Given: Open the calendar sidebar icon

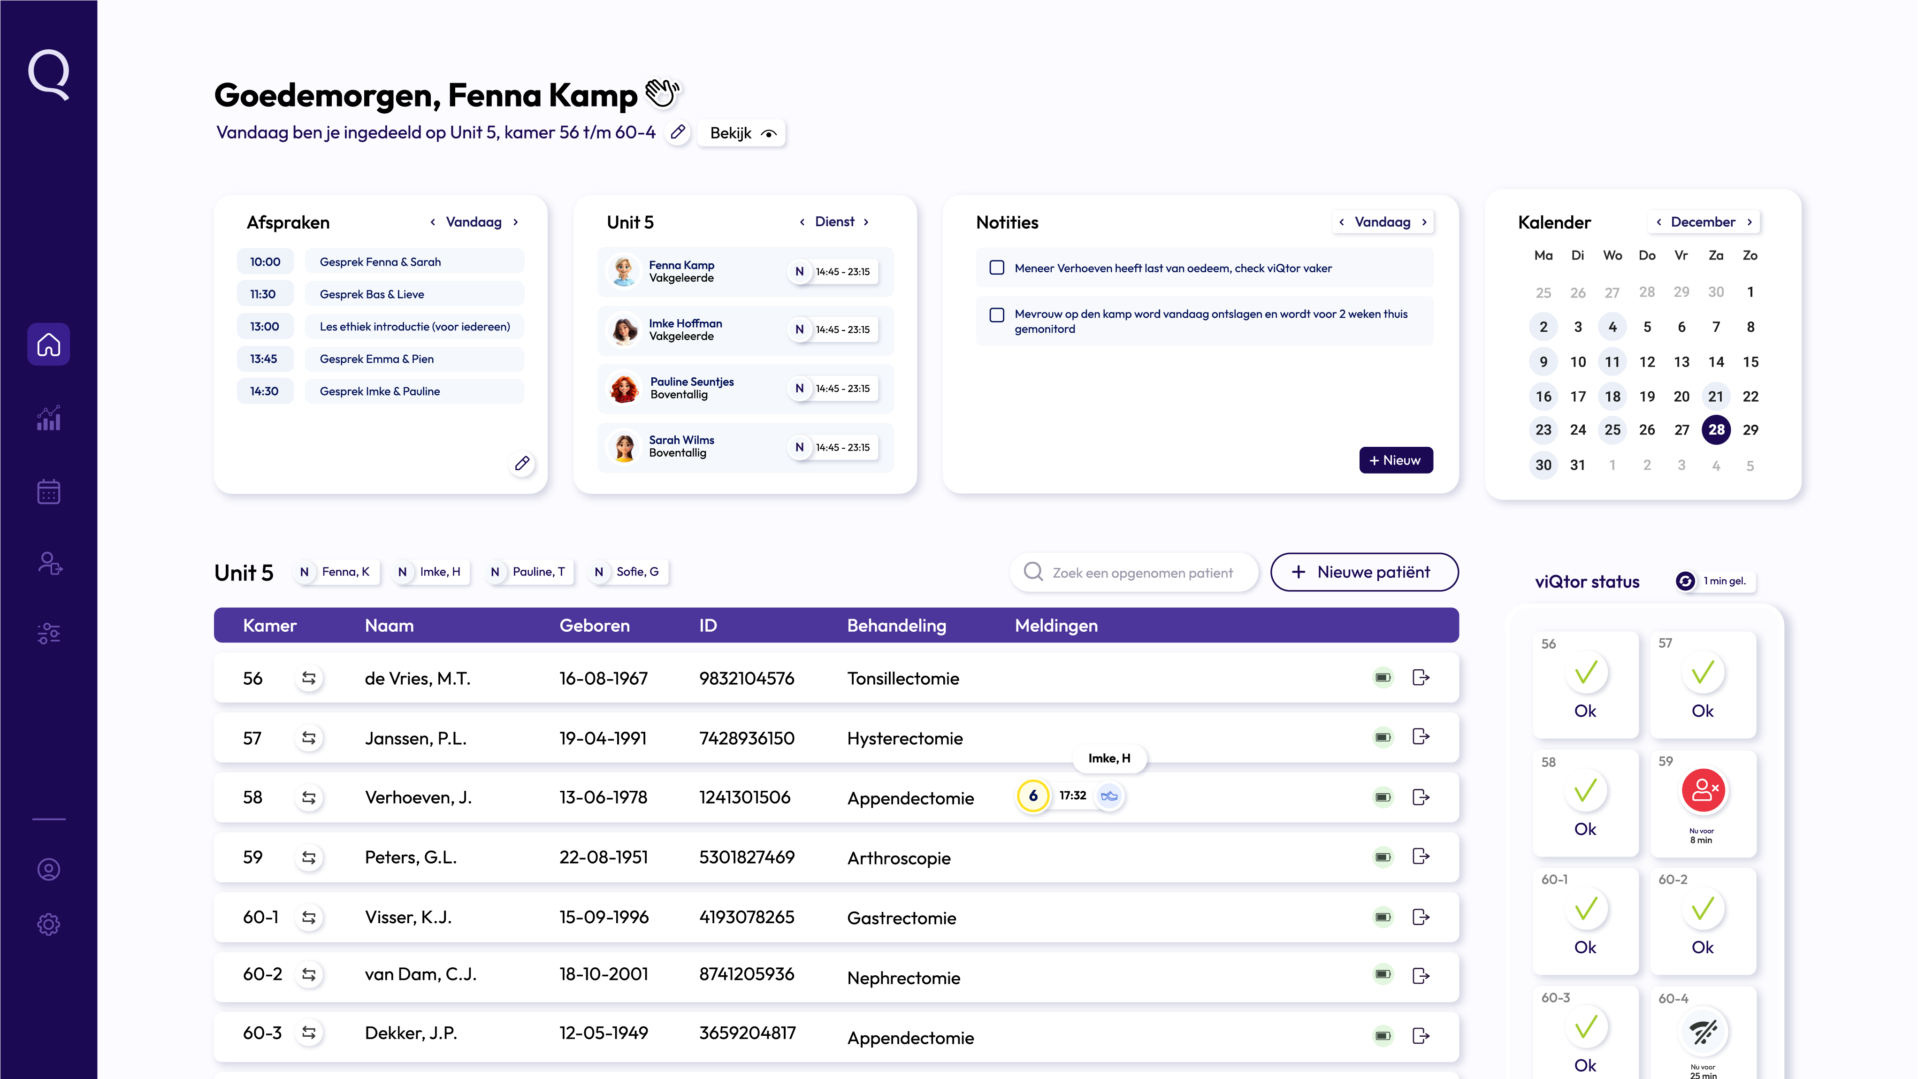Looking at the screenshot, I should click(x=48, y=491).
